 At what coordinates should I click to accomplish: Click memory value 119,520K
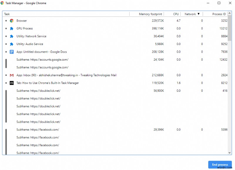point(158,83)
